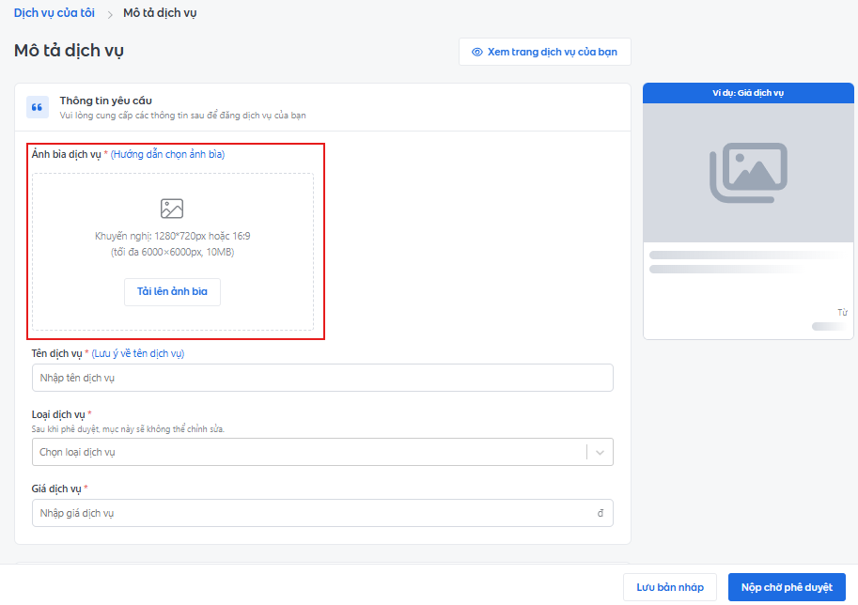Viewport: 858px width, 605px height.
Task: Click the đ currency symbol in price field
Action: (x=601, y=513)
